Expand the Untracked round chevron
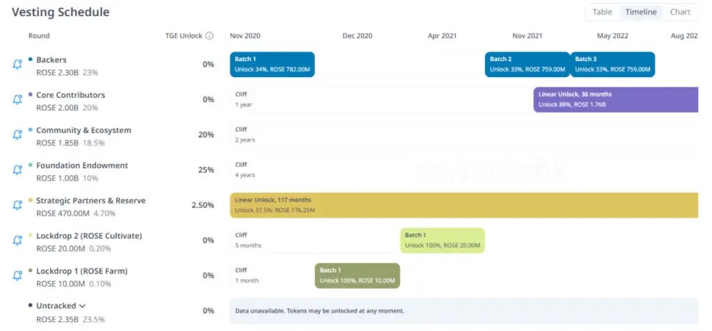This screenshot has width=712, height=331. pyautogui.click(x=83, y=306)
